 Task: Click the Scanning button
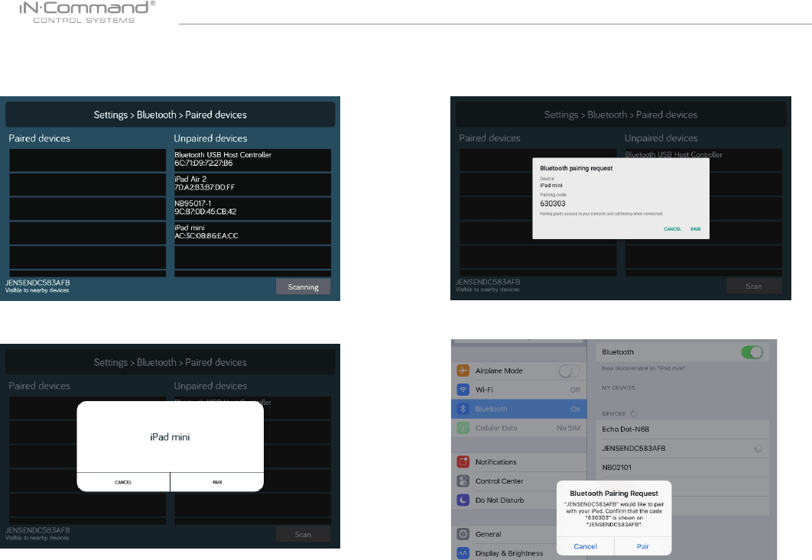pyautogui.click(x=303, y=287)
